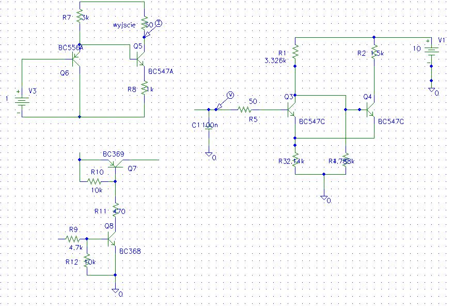The height and width of the screenshot is (307, 453).
Task: Click the '10k' value under R10
Action: tap(97, 190)
